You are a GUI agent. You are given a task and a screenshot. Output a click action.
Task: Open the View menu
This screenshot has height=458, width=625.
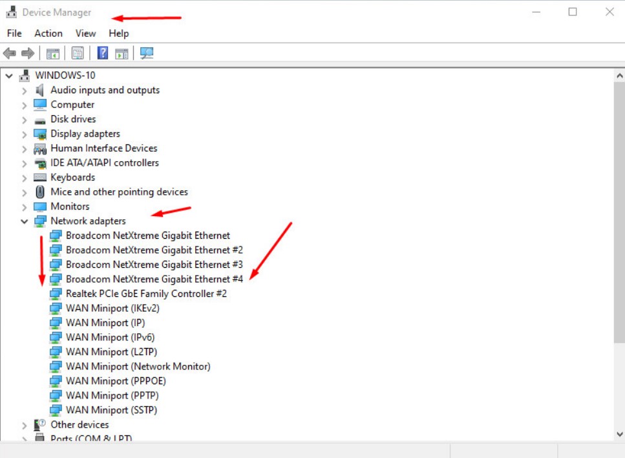86,34
